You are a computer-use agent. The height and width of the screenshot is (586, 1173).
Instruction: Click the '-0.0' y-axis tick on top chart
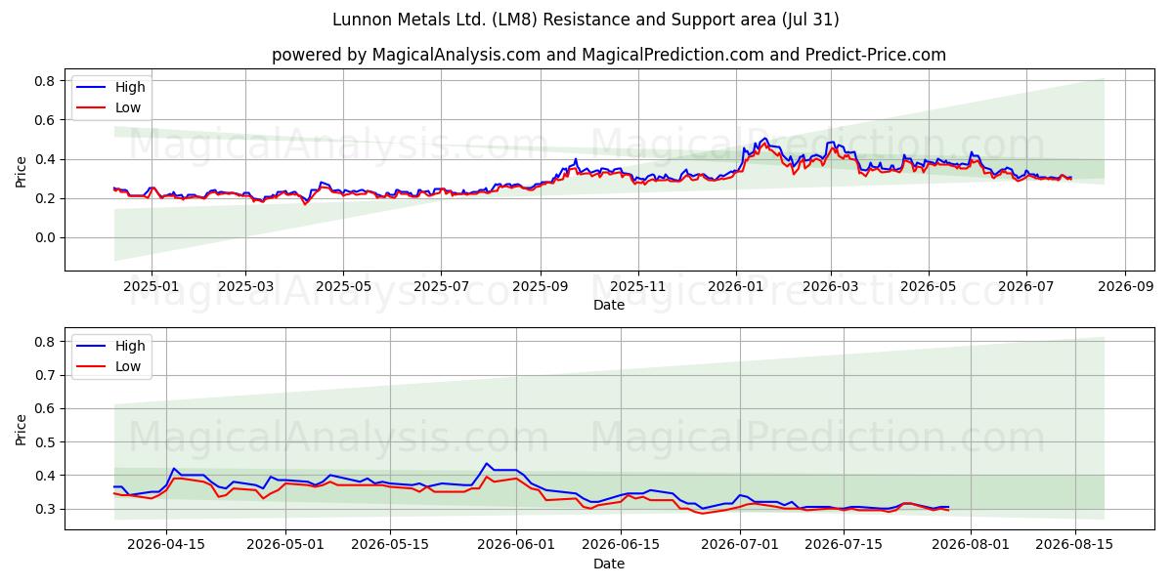pyautogui.click(x=46, y=237)
